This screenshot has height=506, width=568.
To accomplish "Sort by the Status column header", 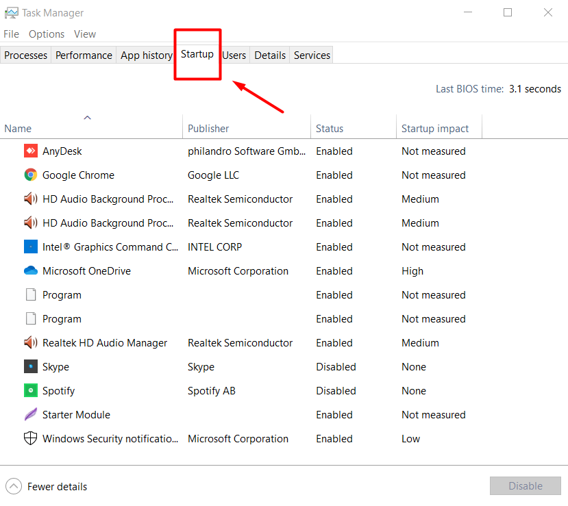I will coord(354,128).
